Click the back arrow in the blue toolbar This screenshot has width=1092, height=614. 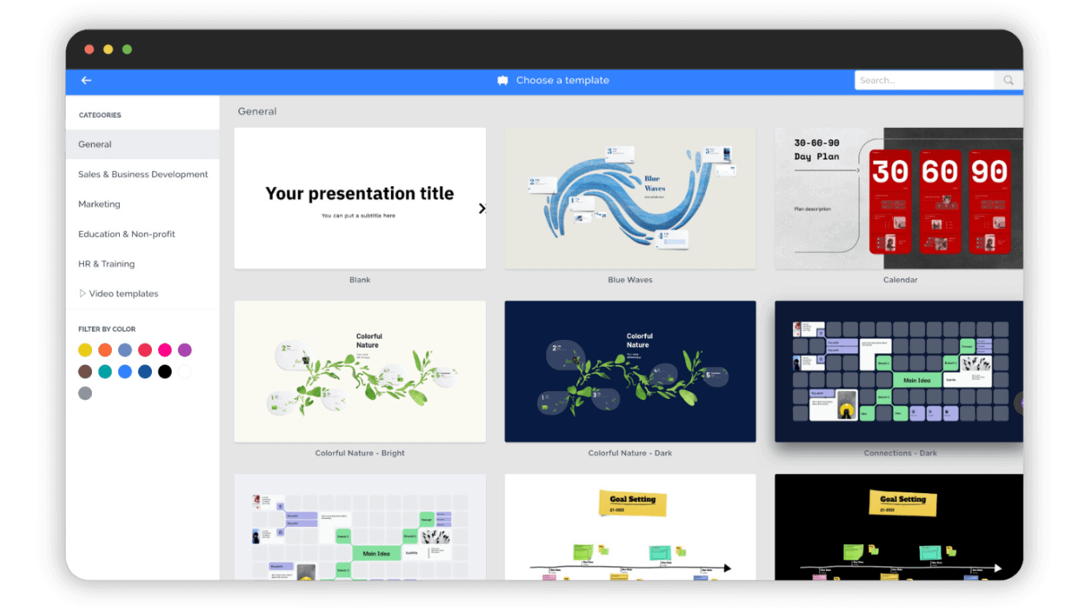(86, 80)
